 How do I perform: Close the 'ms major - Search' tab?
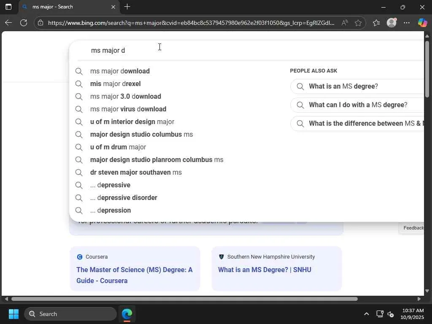tap(113, 7)
